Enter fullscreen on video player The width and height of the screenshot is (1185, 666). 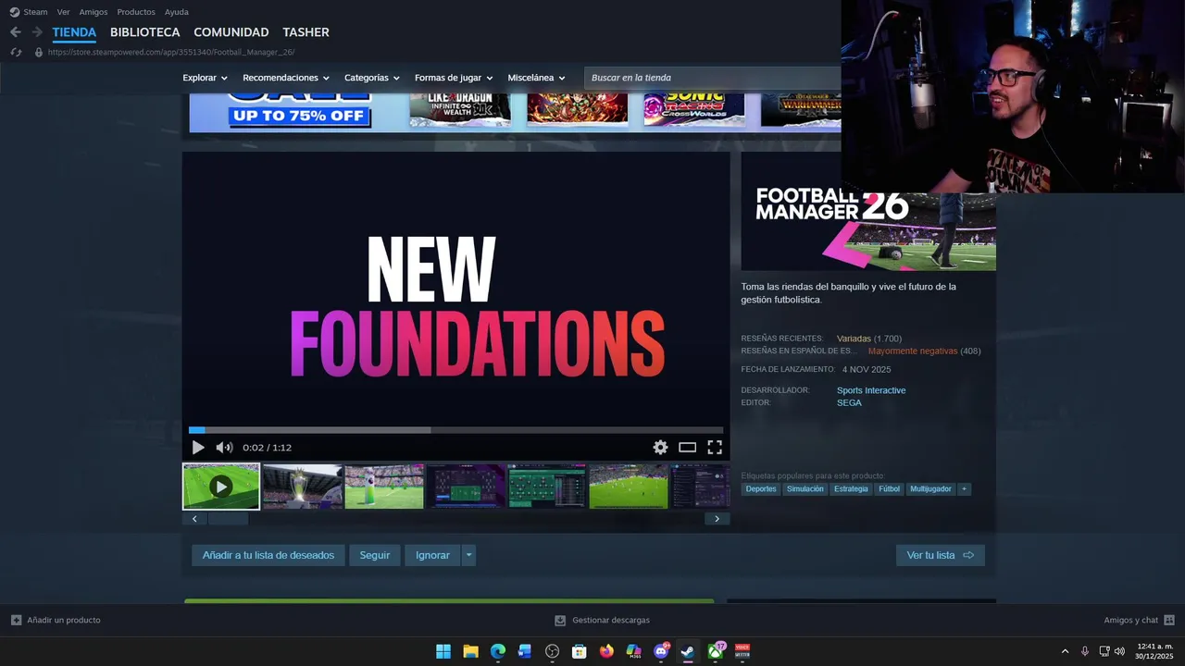tap(715, 448)
